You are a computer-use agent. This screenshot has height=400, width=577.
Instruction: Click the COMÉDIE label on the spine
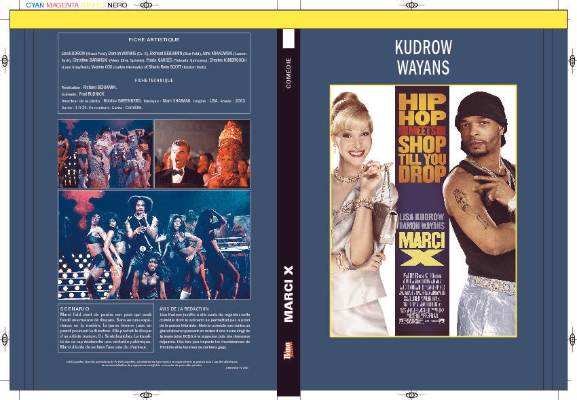pos(288,73)
